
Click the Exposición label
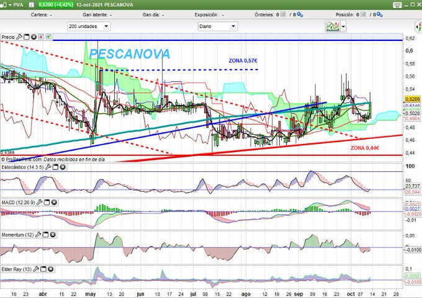point(206,15)
